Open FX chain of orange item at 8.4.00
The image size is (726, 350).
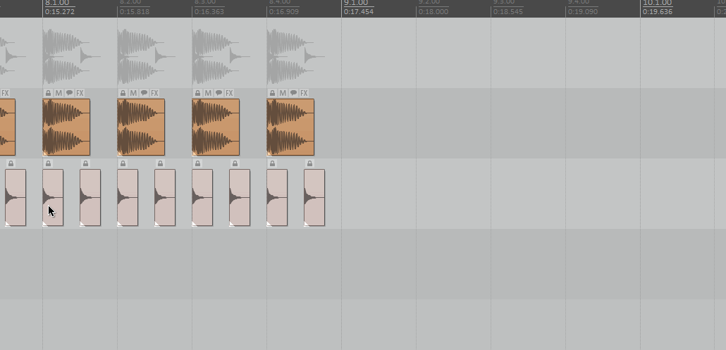(304, 94)
